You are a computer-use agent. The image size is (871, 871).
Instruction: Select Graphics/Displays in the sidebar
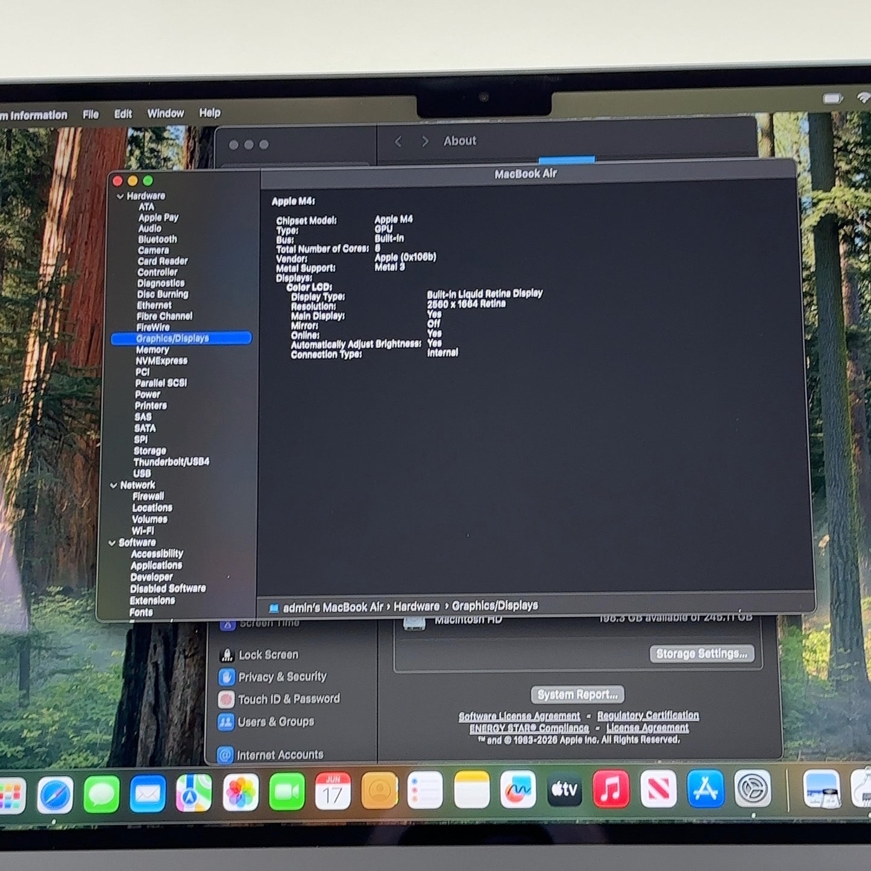click(x=181, y=338)
